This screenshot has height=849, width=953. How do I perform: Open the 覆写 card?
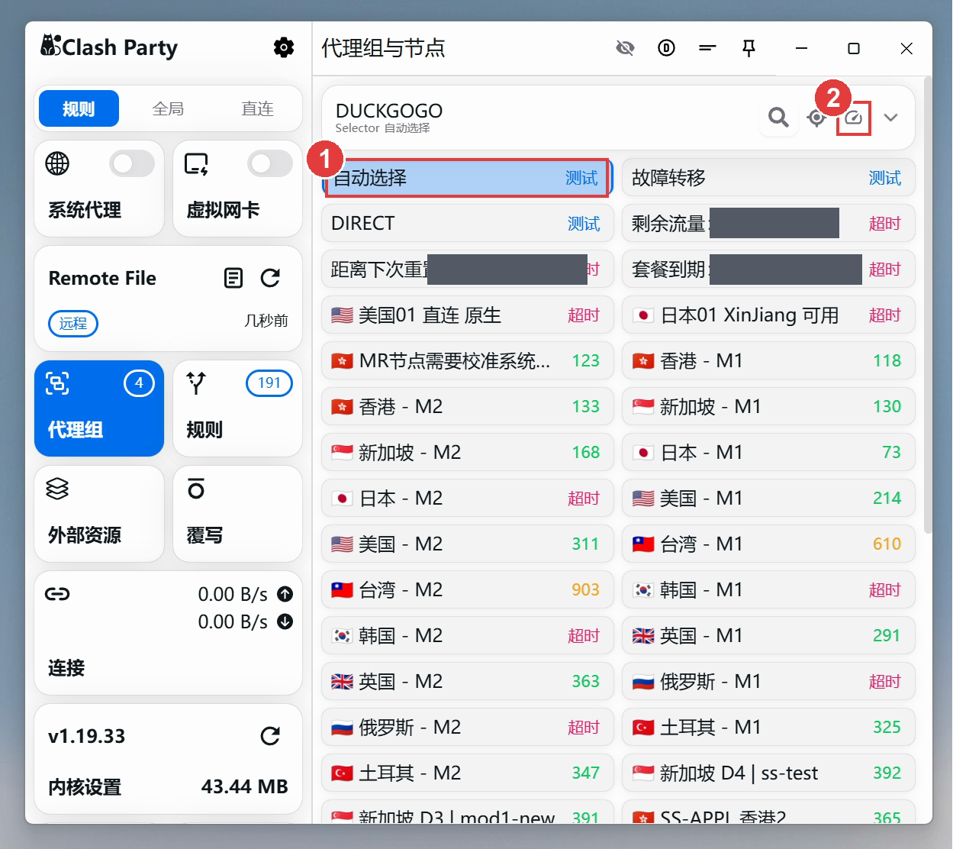(x=237, y=513)
